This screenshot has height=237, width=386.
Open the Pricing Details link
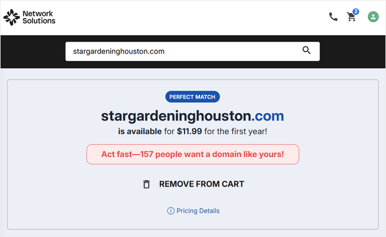pos(198,211)
